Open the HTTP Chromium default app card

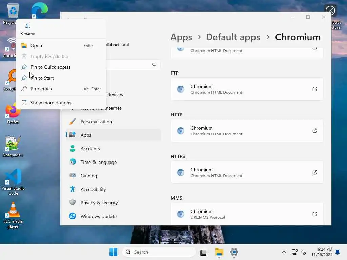tap(247, 131)
